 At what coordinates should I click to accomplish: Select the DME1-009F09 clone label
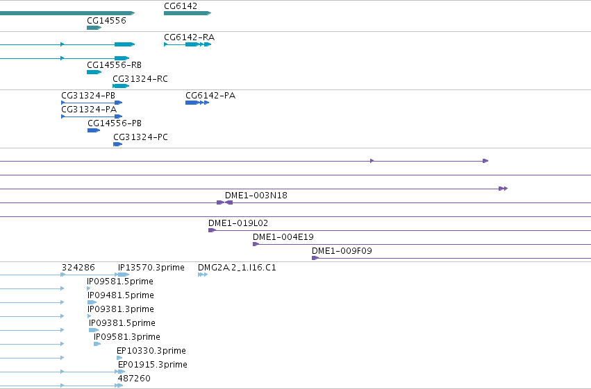pos(342,251)
